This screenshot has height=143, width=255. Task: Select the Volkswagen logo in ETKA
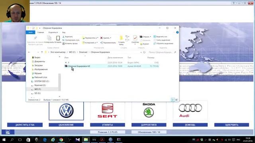66,111
